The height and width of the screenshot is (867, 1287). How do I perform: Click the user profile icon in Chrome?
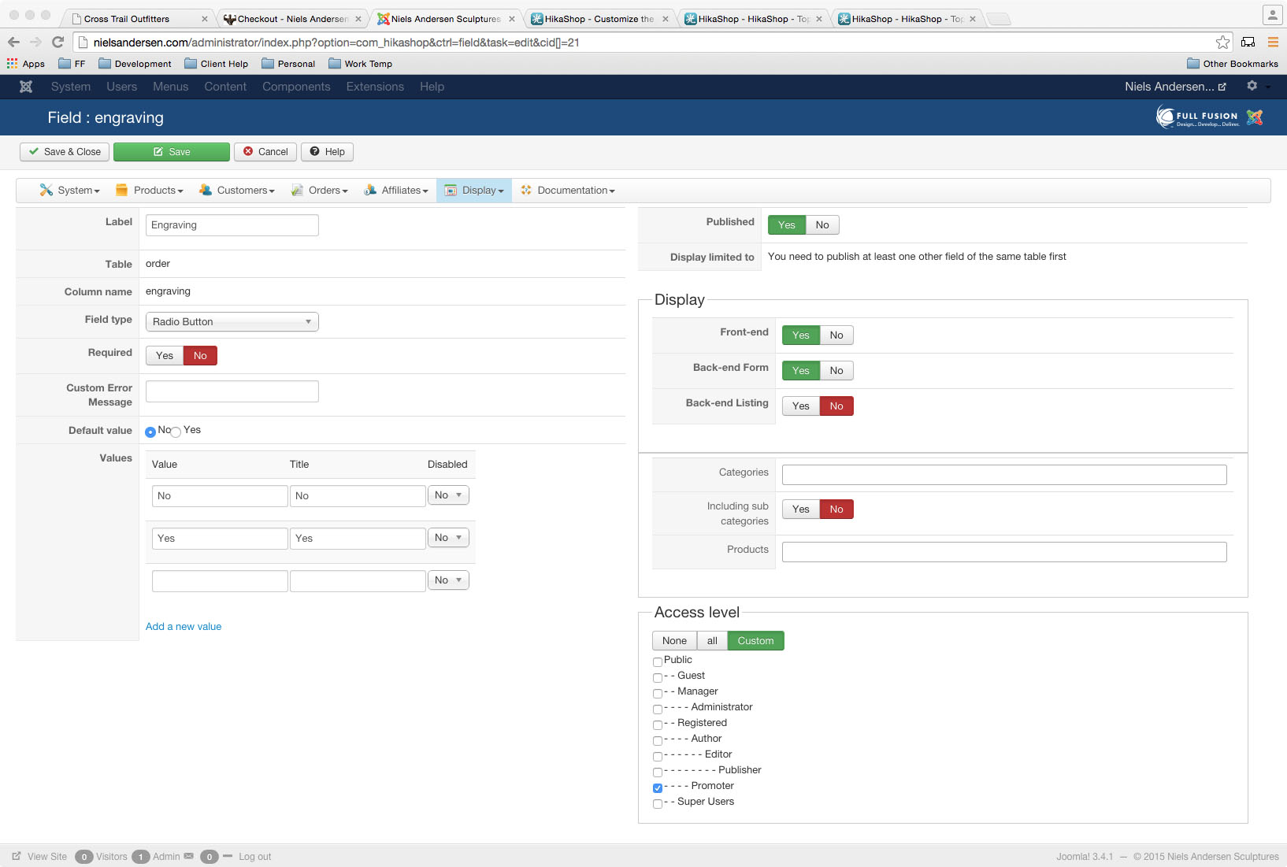coord(1273,15)
